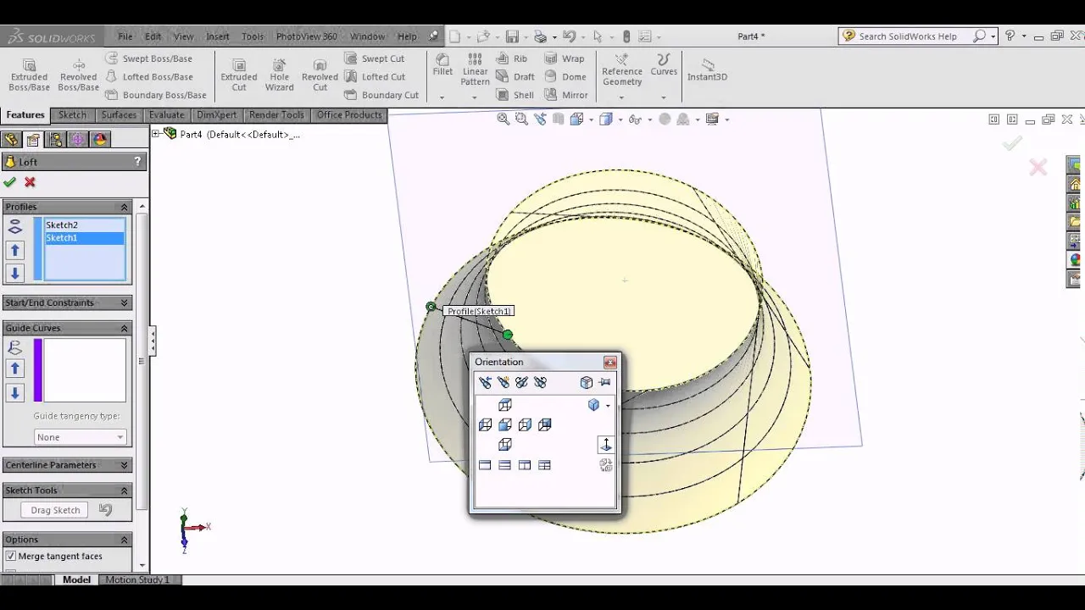Collapse the Guide Curves section
1085x610 pixels.
coord(124,328)
